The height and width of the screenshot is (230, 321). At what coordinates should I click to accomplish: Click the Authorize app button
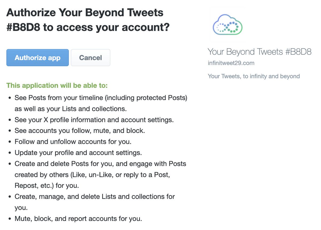click(37, 58)
